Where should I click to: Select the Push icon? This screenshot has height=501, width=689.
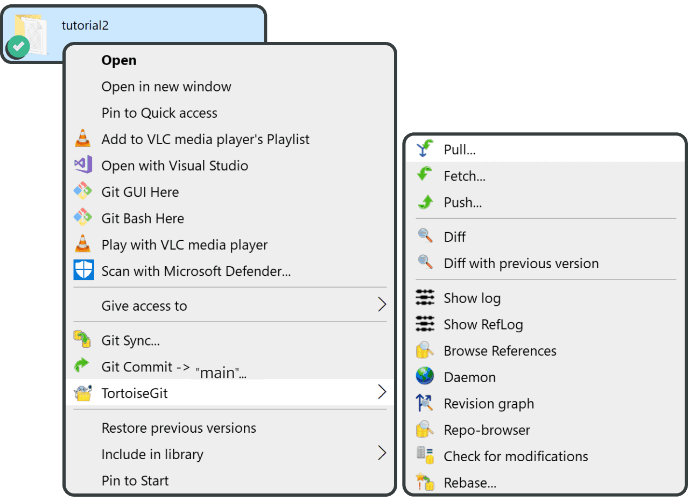[427, 202]
